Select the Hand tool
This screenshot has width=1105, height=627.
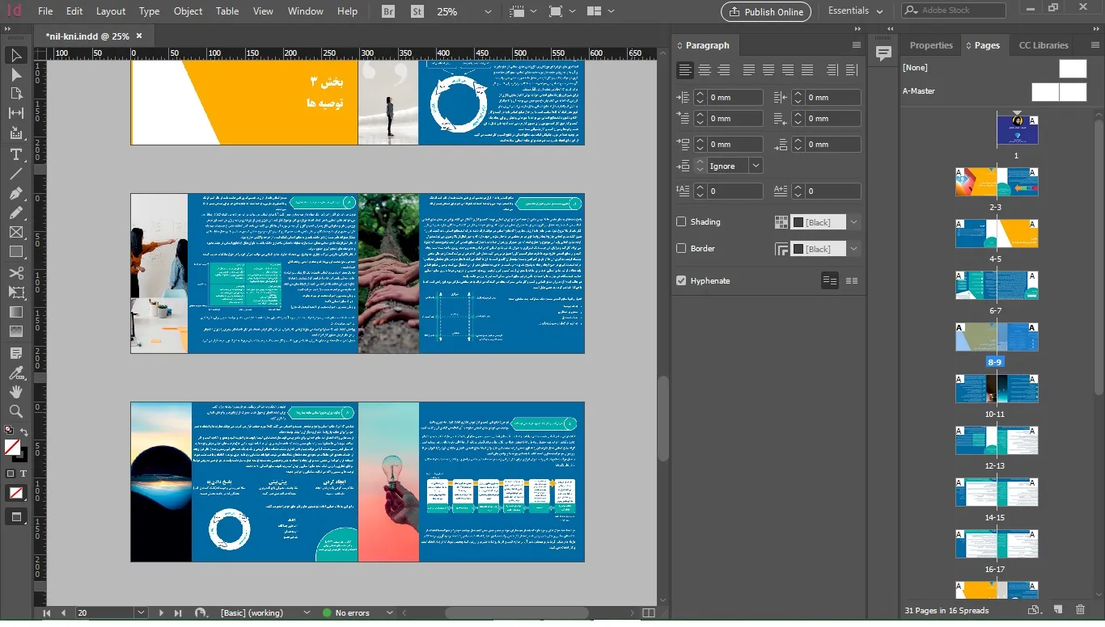[15, 391]
